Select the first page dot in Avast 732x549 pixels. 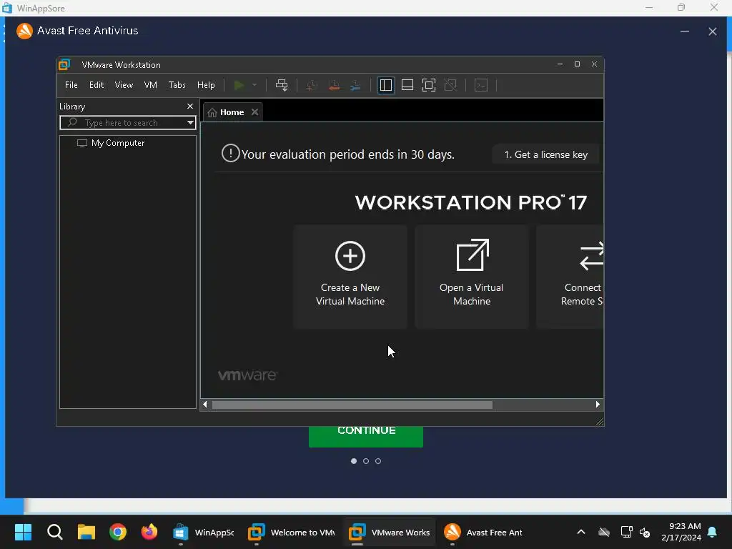(x=353, y=461)
